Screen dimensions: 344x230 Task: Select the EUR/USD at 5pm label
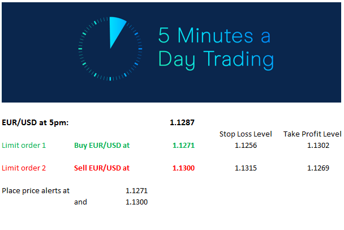(x=35, y=122)
